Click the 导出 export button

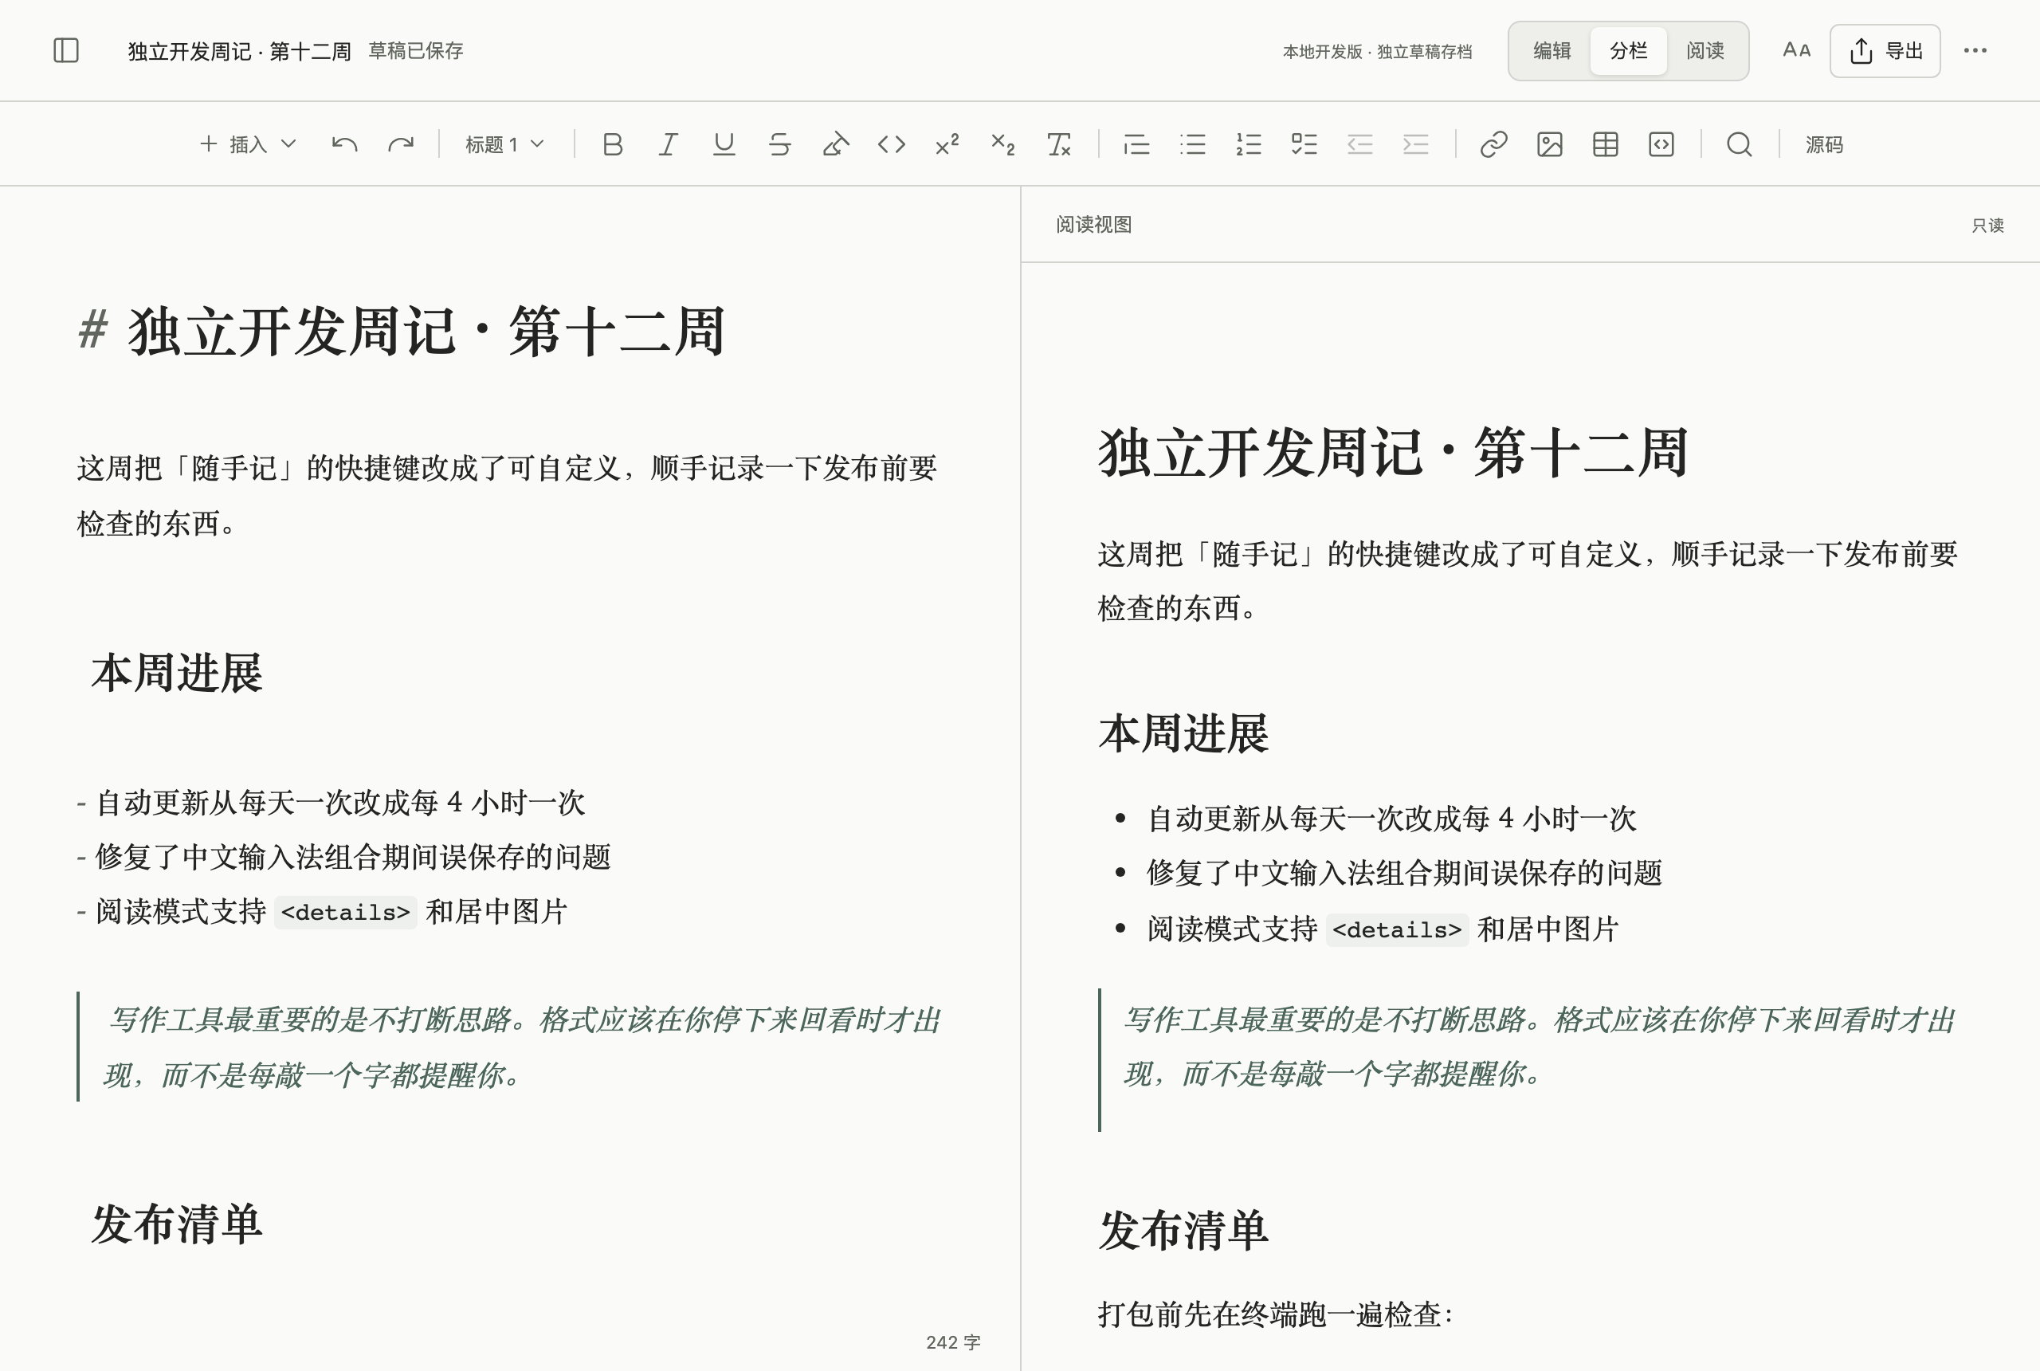coord(1885,51)
